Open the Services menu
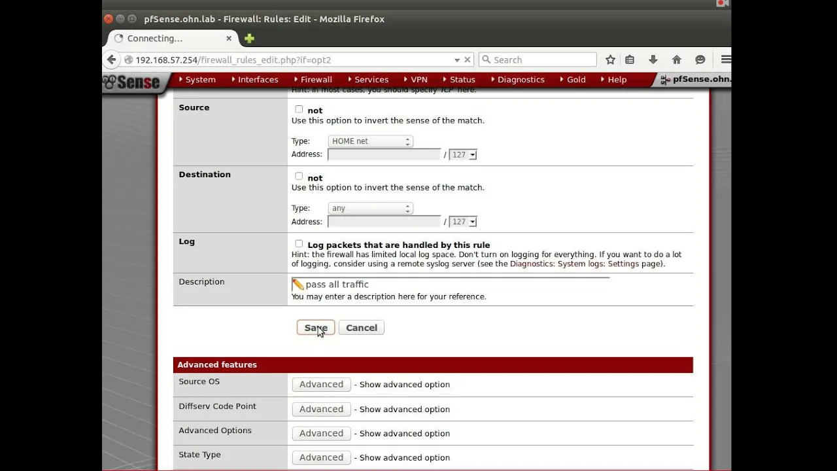Screen dimensions: 837x471 pyautogui.click(x=371, y=79)
